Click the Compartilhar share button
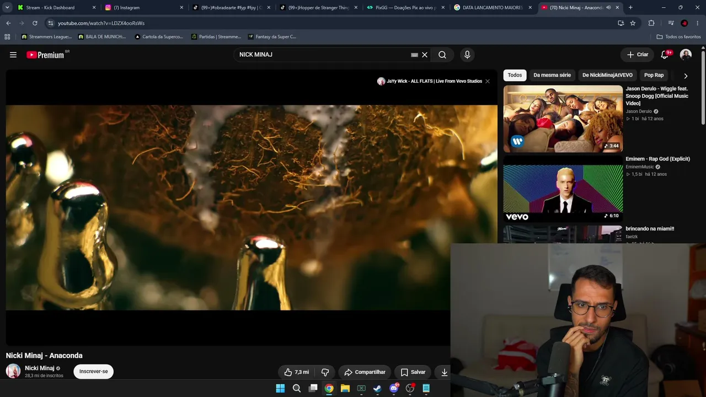Image resolution: width=706 pixels, height=397 pixels. (365, 372)
